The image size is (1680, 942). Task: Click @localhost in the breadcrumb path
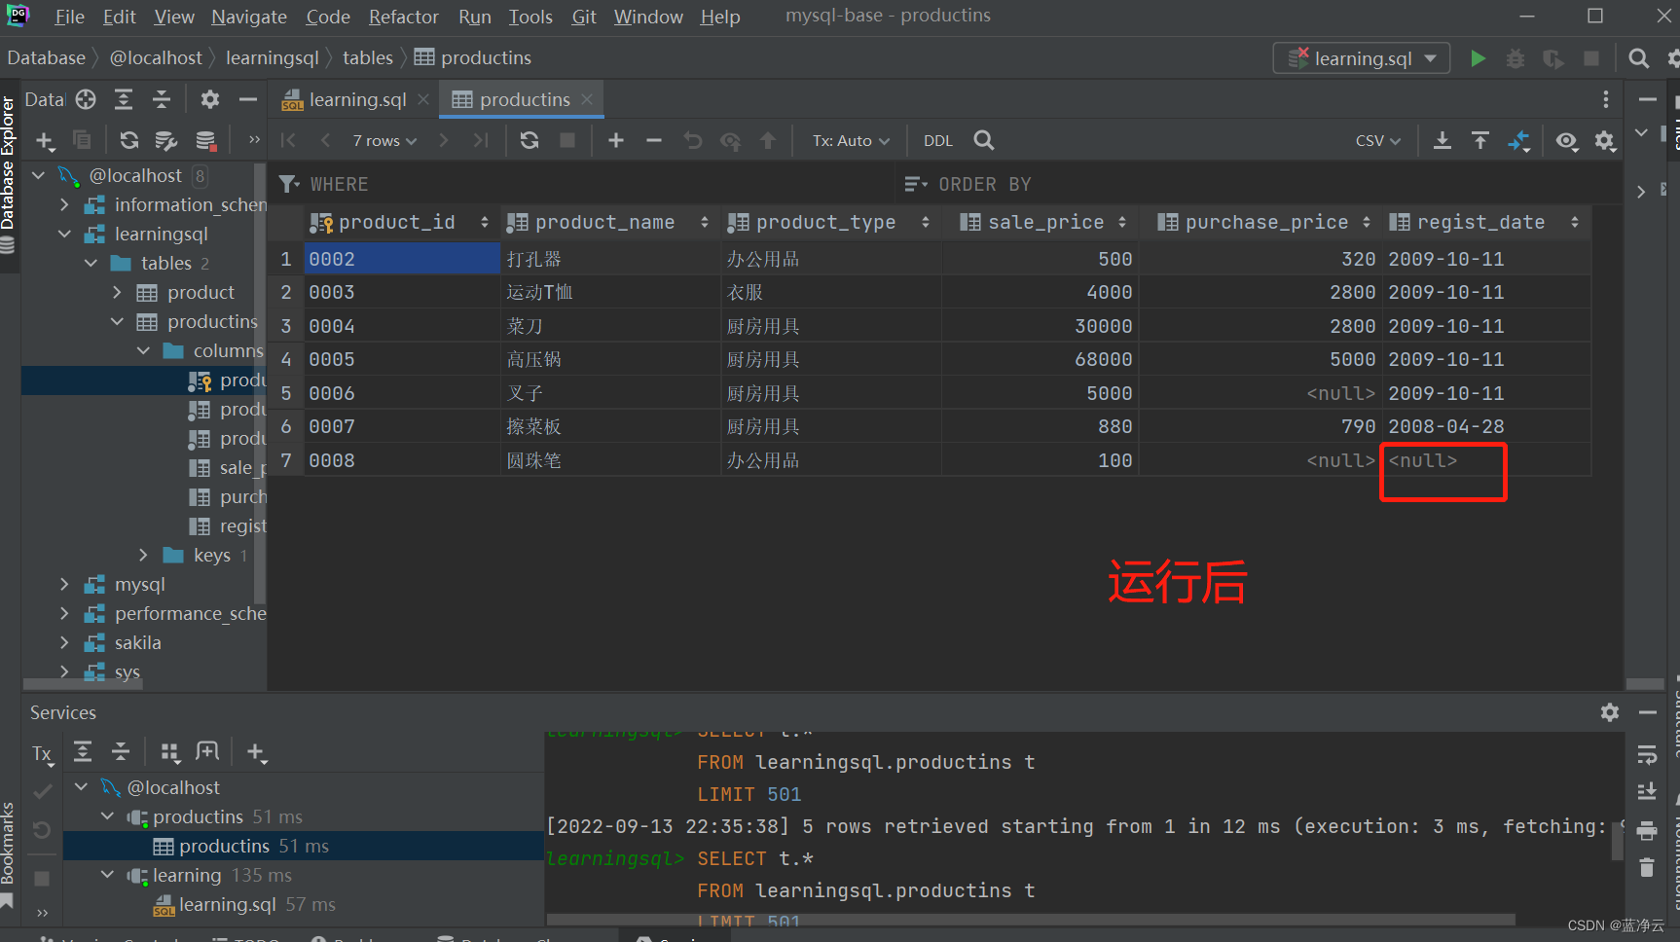(156, 57)
